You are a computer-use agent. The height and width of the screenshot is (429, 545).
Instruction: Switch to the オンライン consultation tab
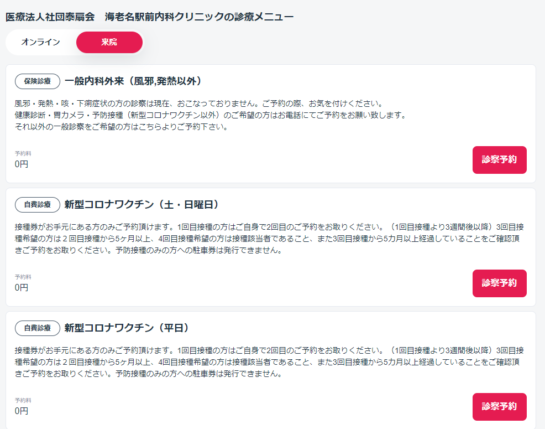point(40,42)
